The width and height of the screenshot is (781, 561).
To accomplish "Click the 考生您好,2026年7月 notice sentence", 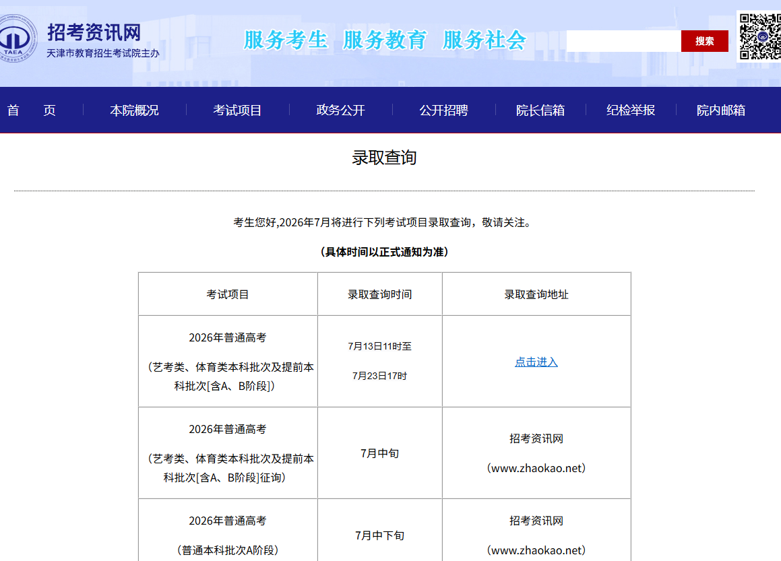I will (x=384, y=222).
